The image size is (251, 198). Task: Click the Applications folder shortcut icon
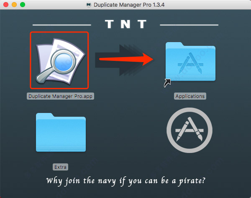[190, 62]
